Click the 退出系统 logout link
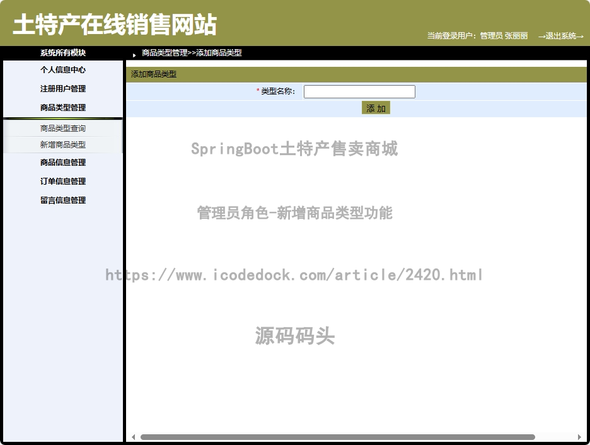Image resolution: width=590 pixels, height=445 pixels. tap(560, 36)
